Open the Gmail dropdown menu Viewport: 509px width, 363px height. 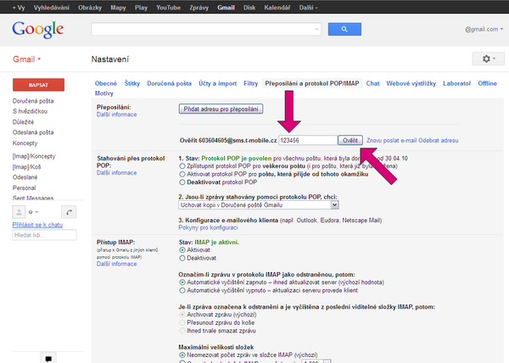(26, 59)
